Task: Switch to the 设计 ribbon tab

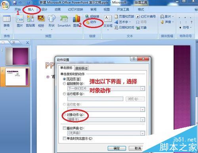Action: [x=44, y=9]
